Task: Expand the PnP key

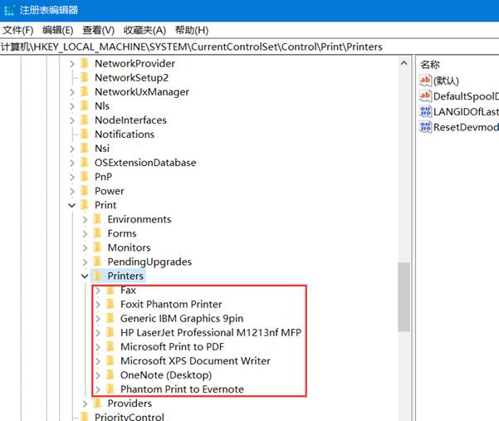Action: coord(72,177)
